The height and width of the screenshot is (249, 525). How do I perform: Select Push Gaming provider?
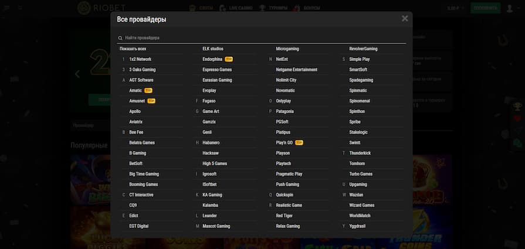(287, 185)
